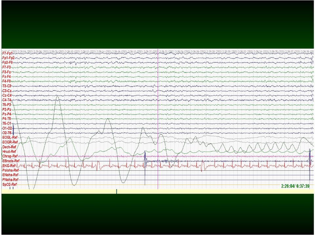The width and height of the screenshot is (315, 235).
Task: Click the 2:26:30 (293) time tick
Action: 229,52
